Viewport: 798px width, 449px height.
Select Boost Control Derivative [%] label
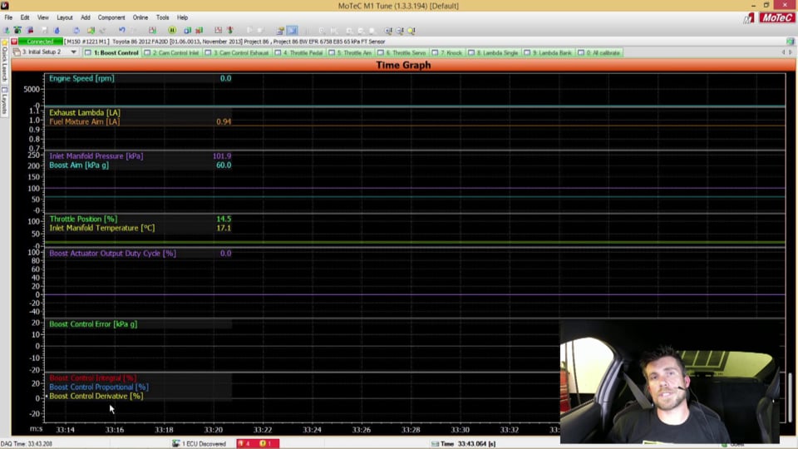(96, 396)
